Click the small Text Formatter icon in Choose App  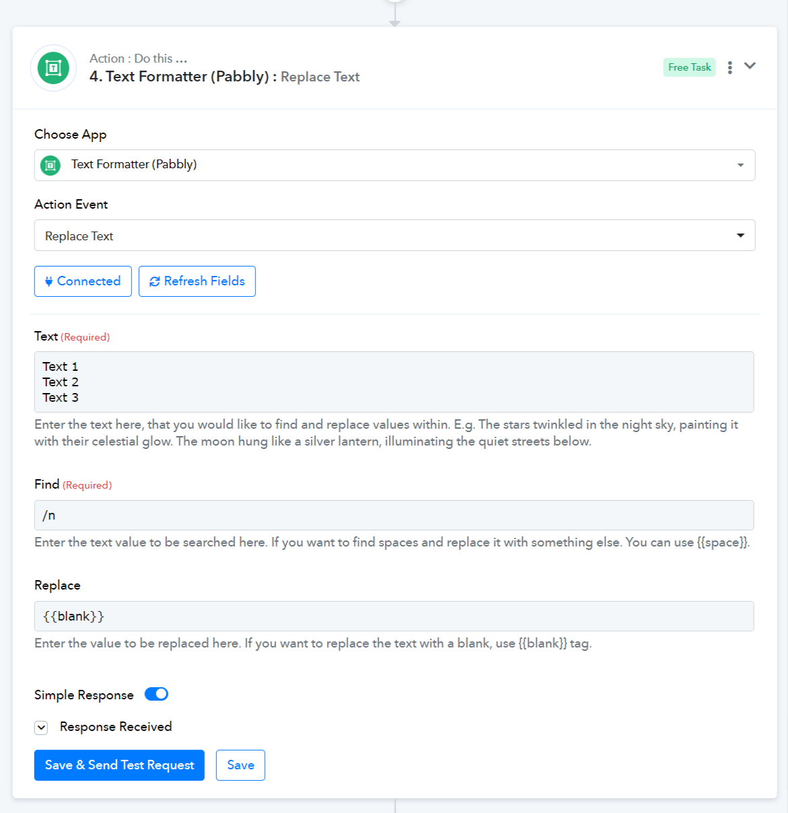51,165
